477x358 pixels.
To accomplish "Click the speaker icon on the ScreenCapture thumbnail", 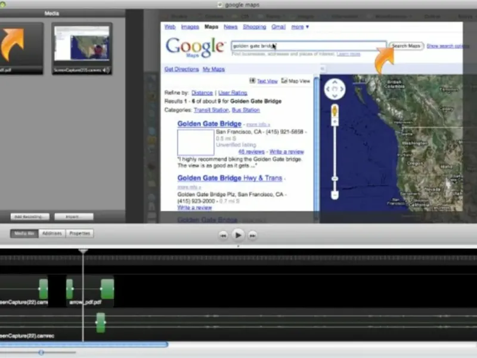I will tap(106, 70).
